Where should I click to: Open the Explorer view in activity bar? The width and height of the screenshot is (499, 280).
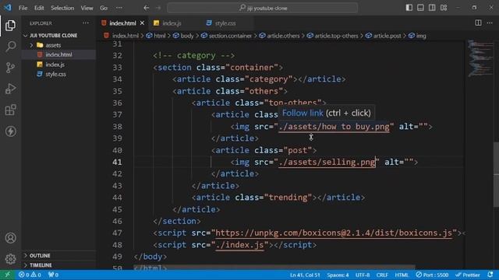click(10, 26)
